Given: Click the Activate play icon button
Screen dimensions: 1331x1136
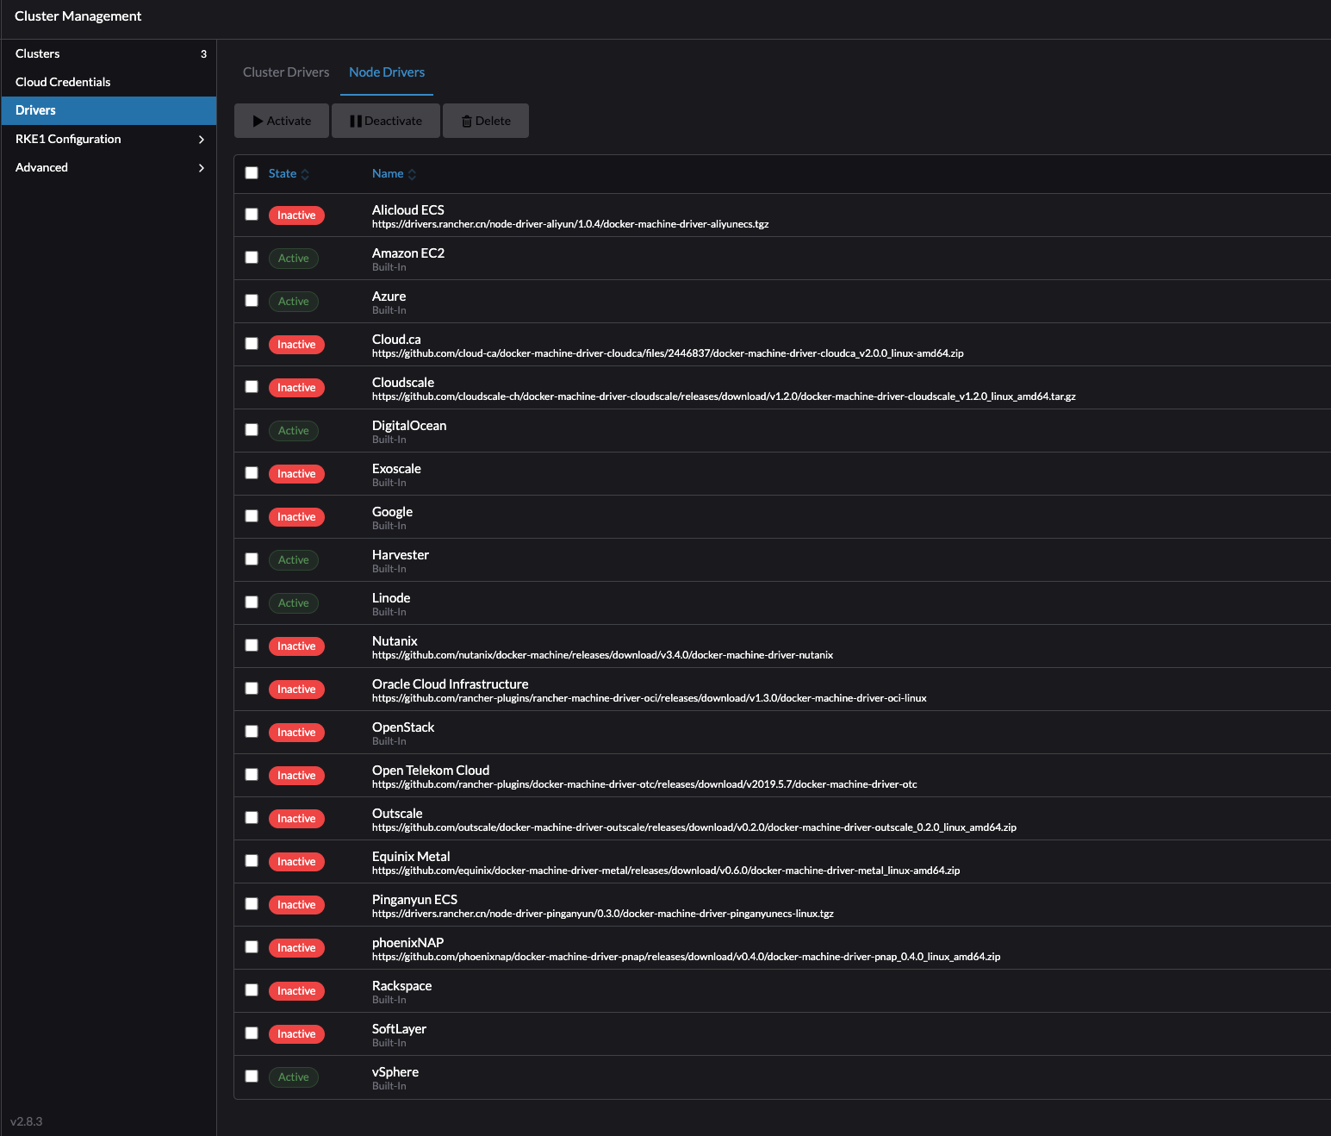Looking at the screenshot, I should [x=282, y=121].
